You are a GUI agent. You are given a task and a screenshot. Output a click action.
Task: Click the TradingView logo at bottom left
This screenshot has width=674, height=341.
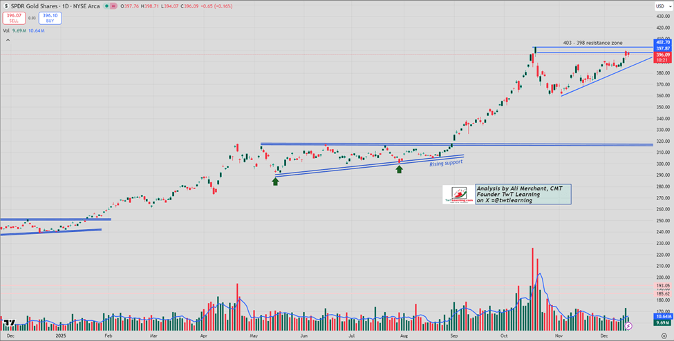[x=10, y=322]
